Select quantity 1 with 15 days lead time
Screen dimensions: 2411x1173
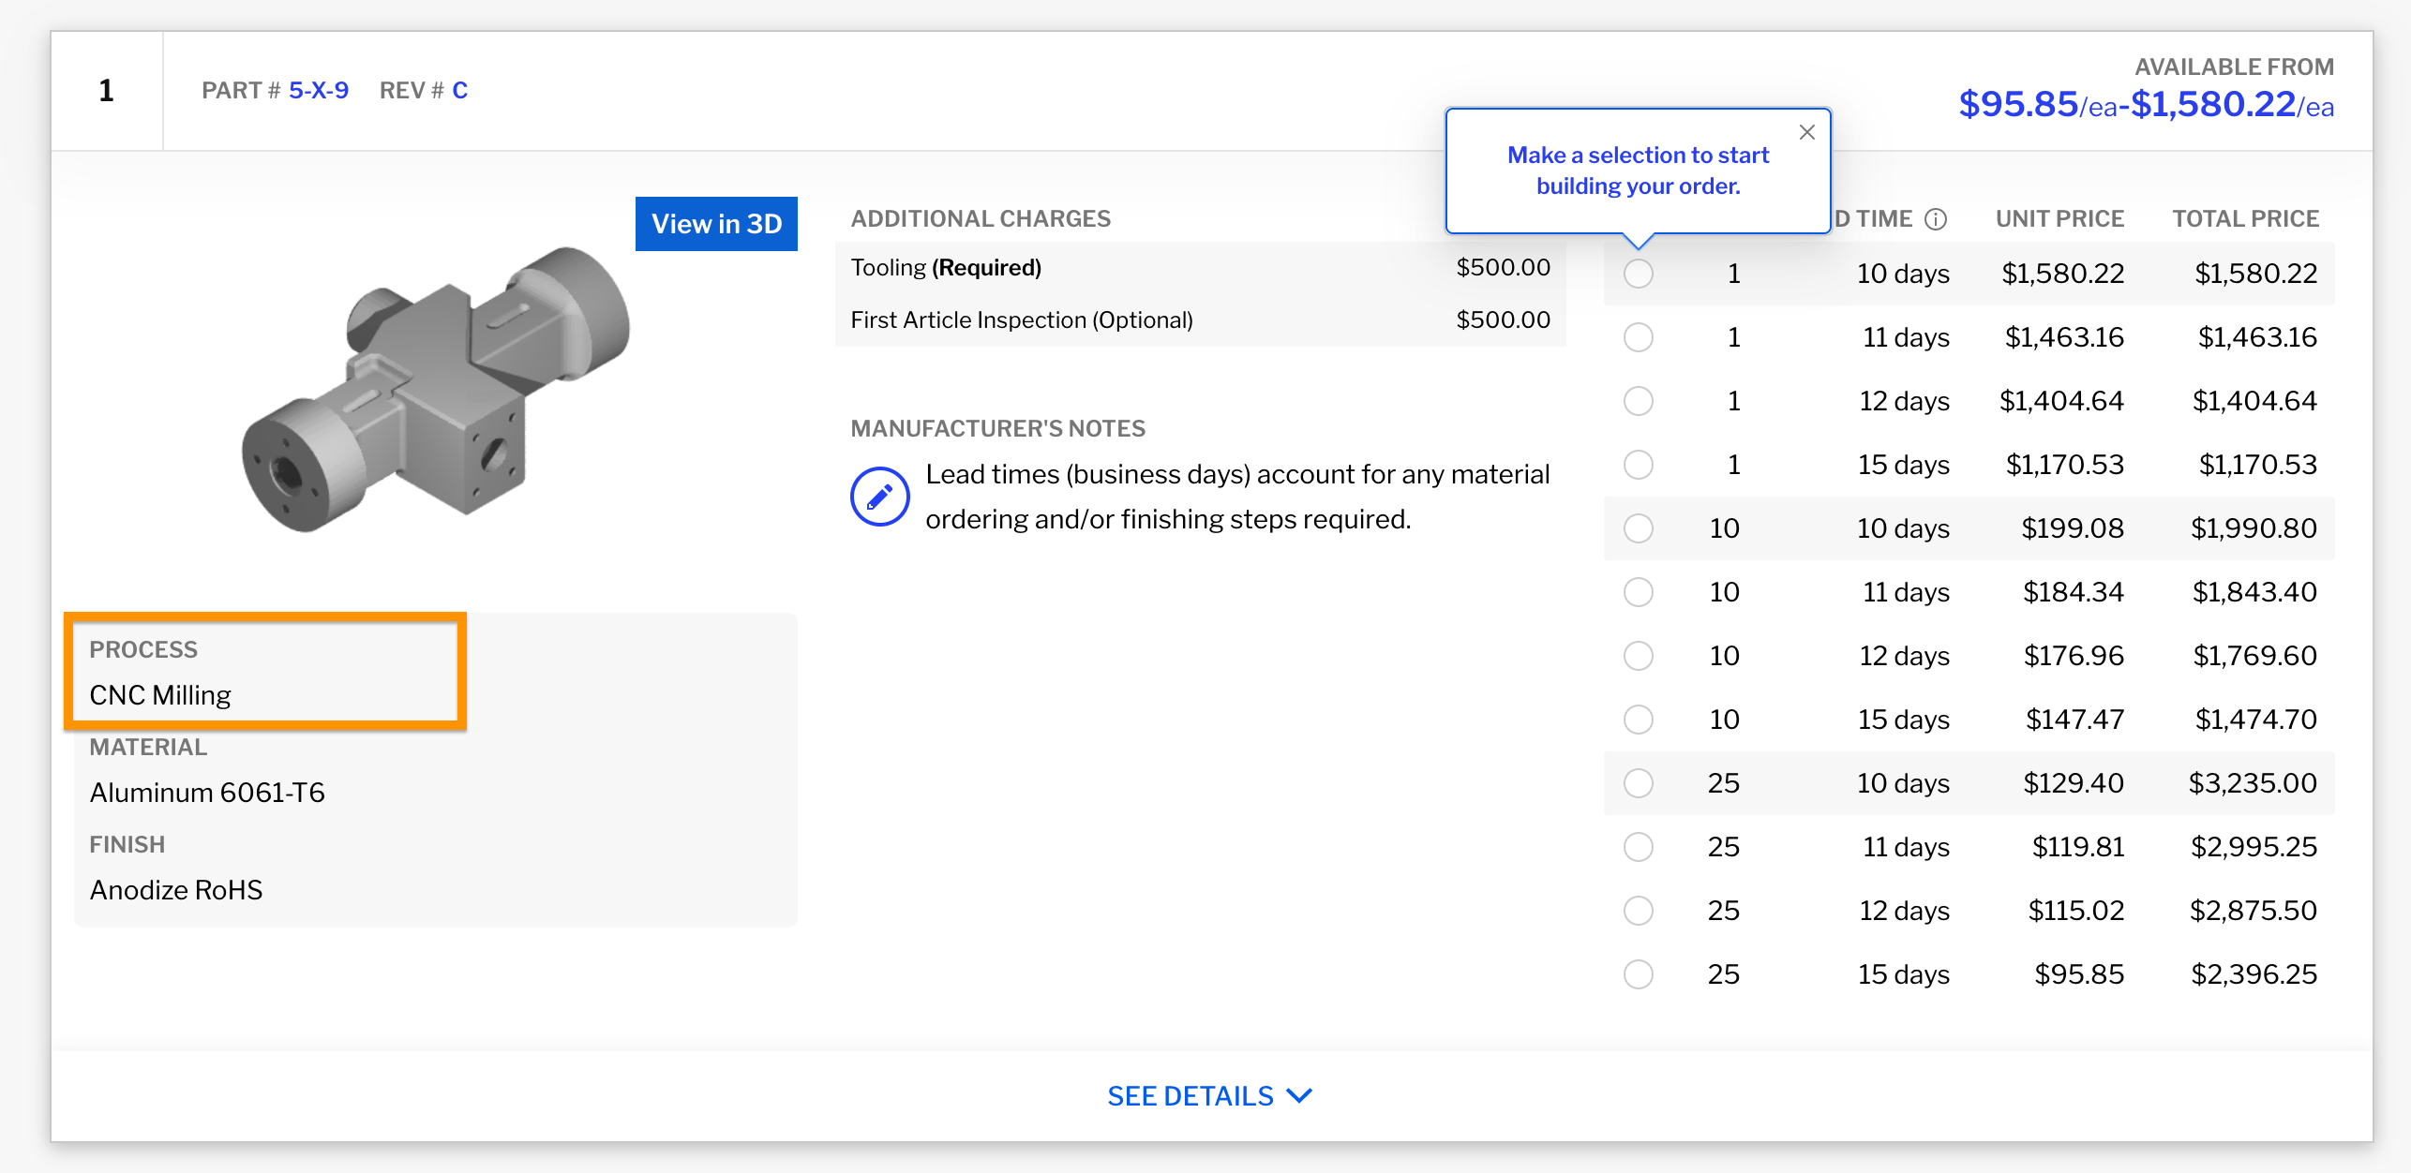1639,465
